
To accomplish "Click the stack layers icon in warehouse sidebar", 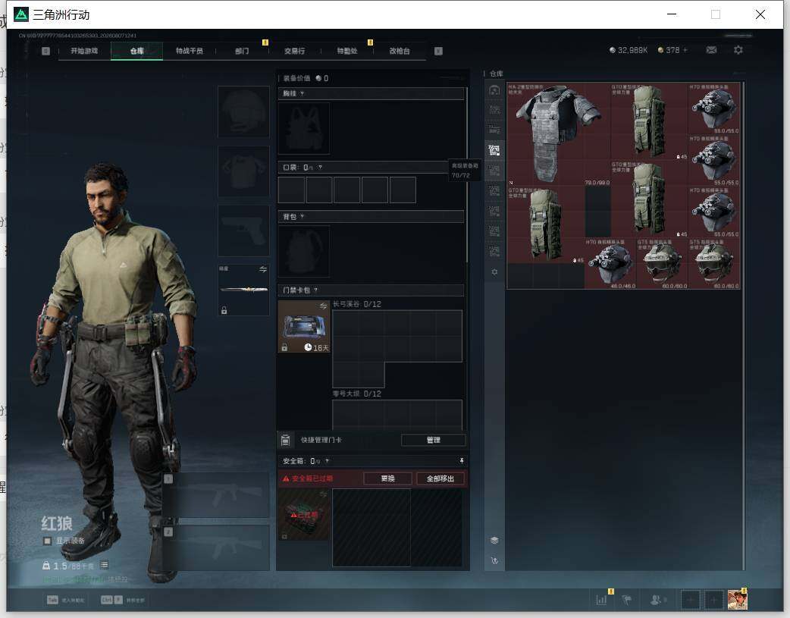I will (494, 541).
